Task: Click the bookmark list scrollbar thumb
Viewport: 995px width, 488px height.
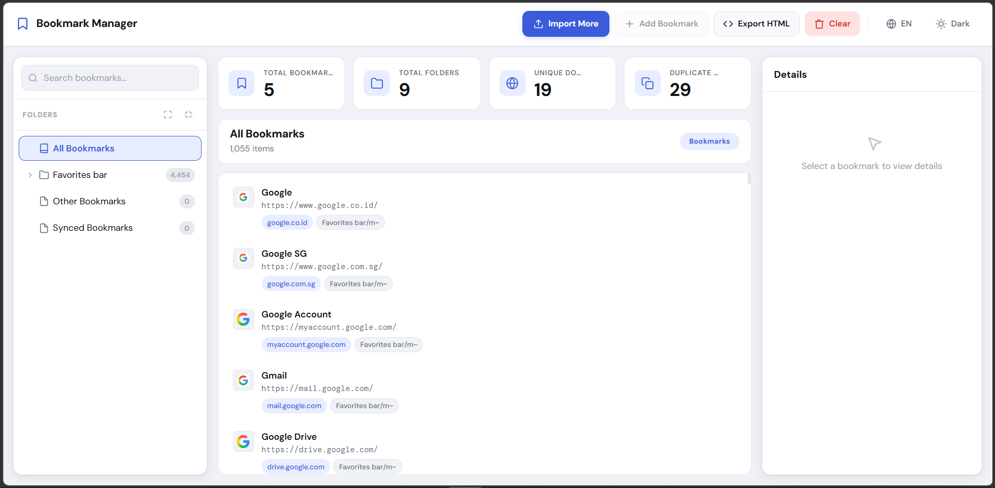Action: point(749,179)
